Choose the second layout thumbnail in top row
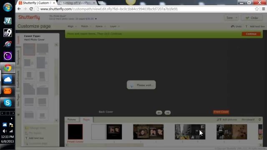The height and width of the screenshot is (150, 267). (x=43, y=49)
